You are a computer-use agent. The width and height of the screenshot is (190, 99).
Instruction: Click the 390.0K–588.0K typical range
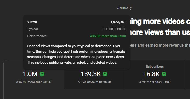click(114, 29)
